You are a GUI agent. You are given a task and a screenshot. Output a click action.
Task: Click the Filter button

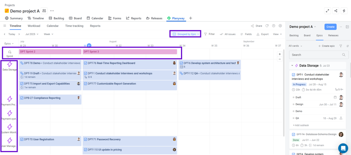pos(209,34)
